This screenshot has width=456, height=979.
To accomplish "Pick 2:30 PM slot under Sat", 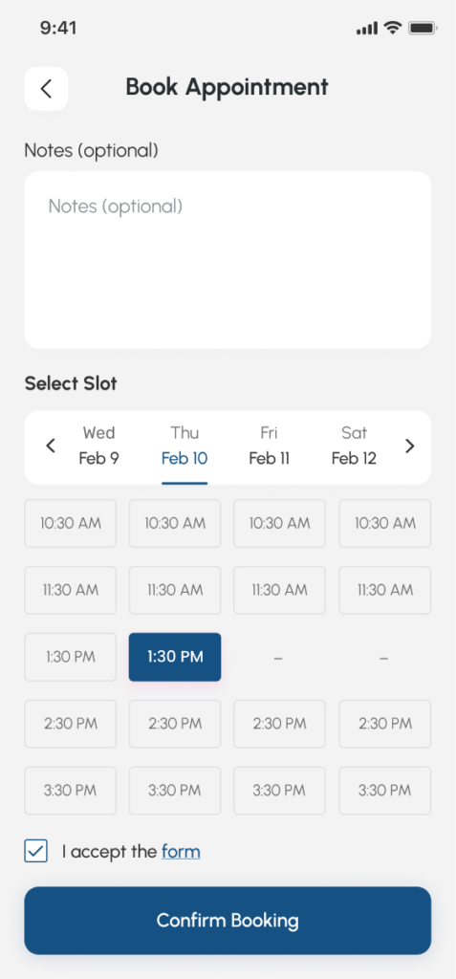I will [385, 724].
